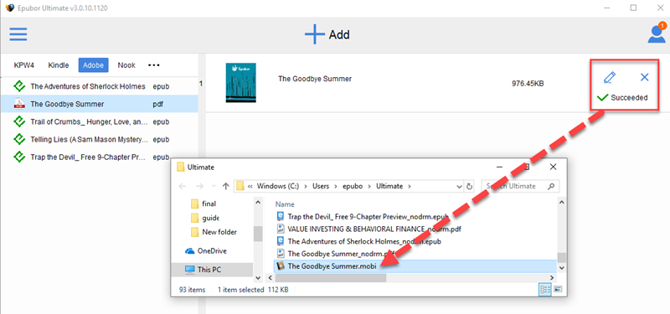The width and height of the screenshot is (670, 314).
Task: Switch explorer to details view icon
Action: [x=546, y=290]
